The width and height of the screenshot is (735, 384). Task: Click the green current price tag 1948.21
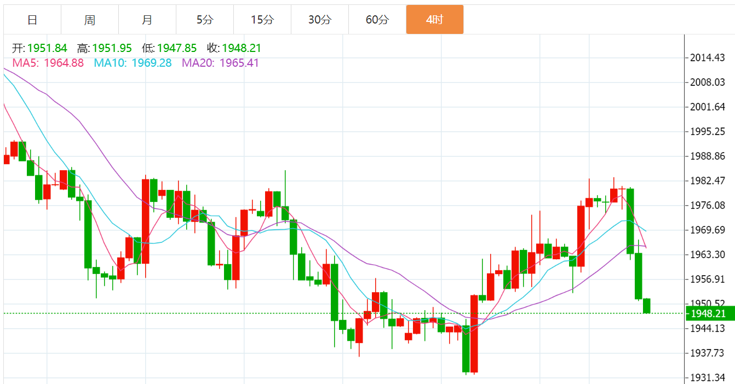tap(710, 313)
